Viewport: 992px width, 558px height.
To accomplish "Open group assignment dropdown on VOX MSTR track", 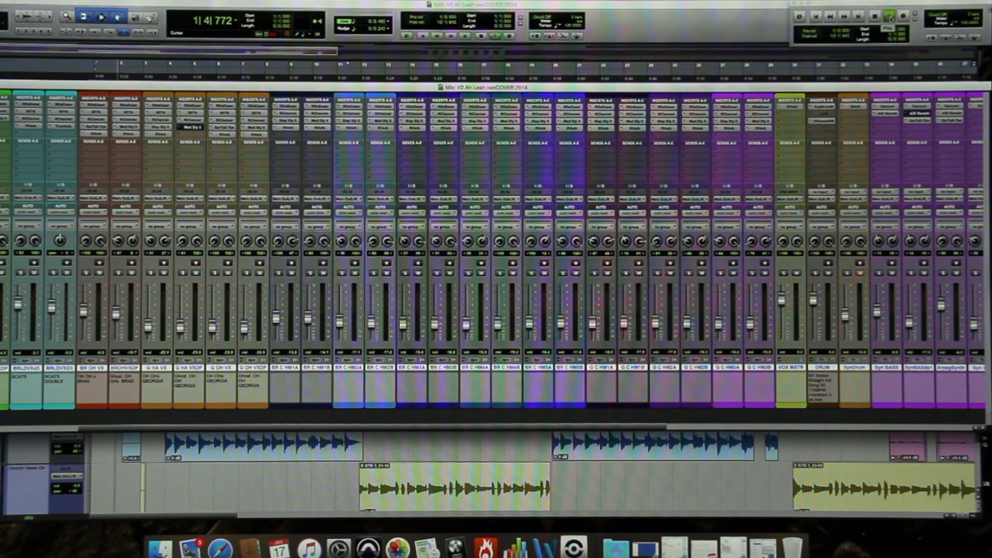I will [x=789, y=227].
